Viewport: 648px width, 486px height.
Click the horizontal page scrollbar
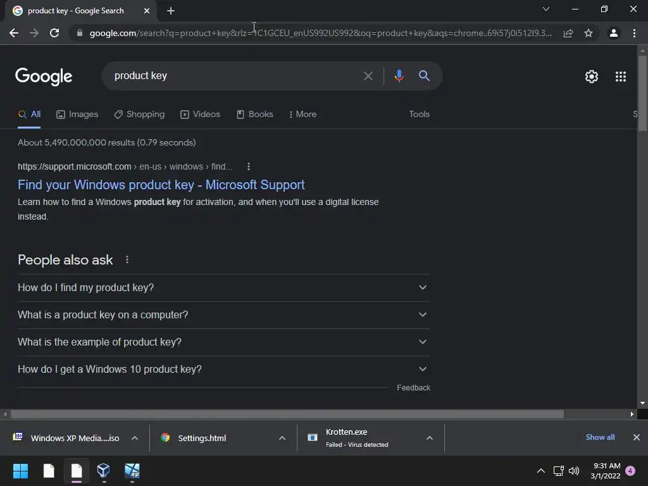point(287,414)
